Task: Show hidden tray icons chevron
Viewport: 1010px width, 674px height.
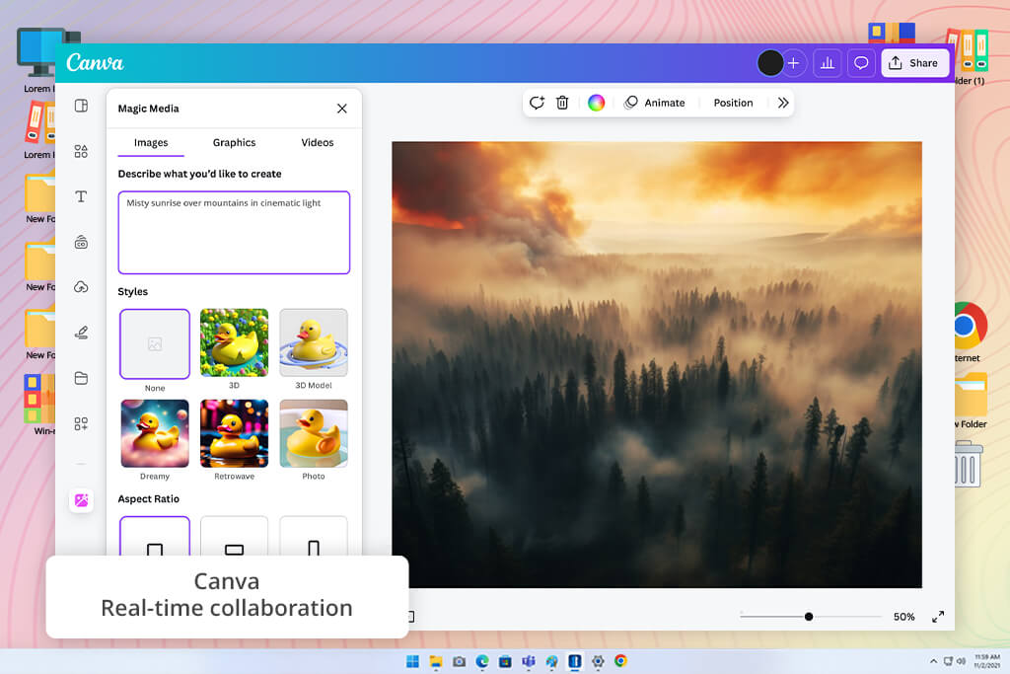Action: coord(933,661)
